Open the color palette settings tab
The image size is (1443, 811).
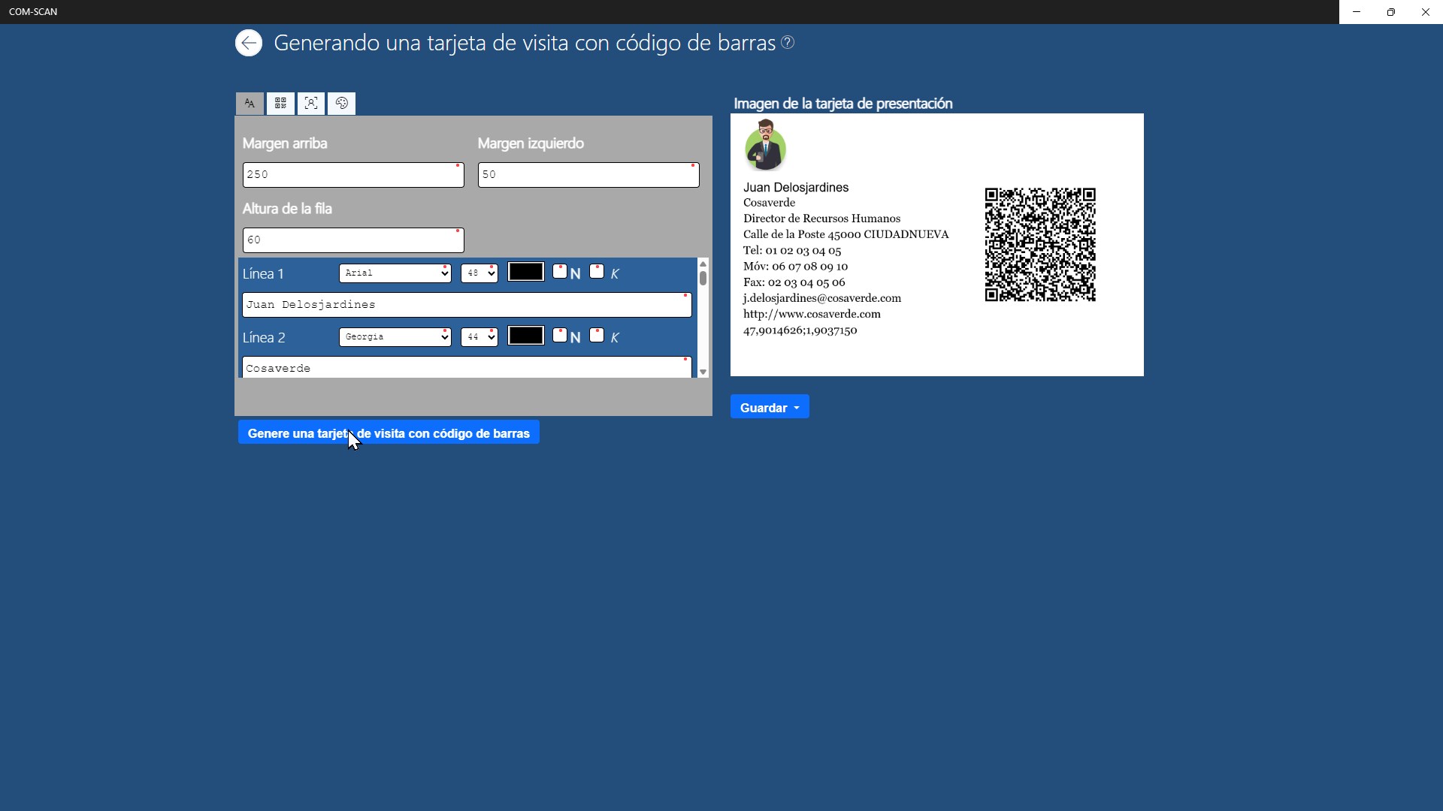(x=342, y=104)
